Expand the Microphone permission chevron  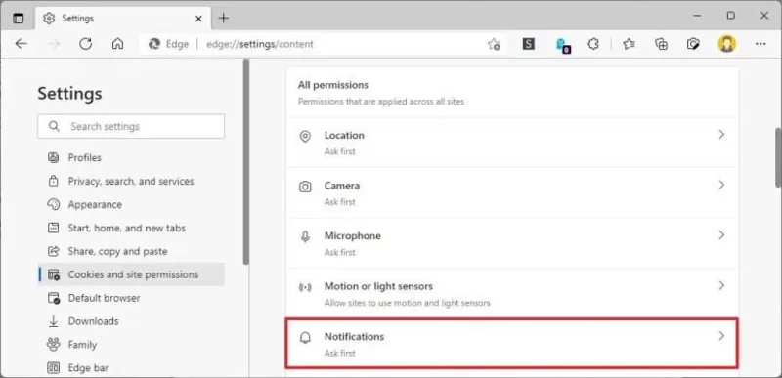(721, 235)
